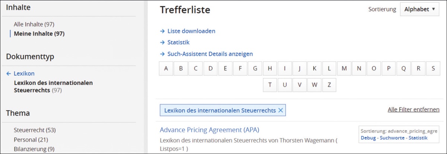Image resolution: width=447 pixels, height=154 pixels.
Task: Select Alle Inhalte (97) filter
Action: 34,24
